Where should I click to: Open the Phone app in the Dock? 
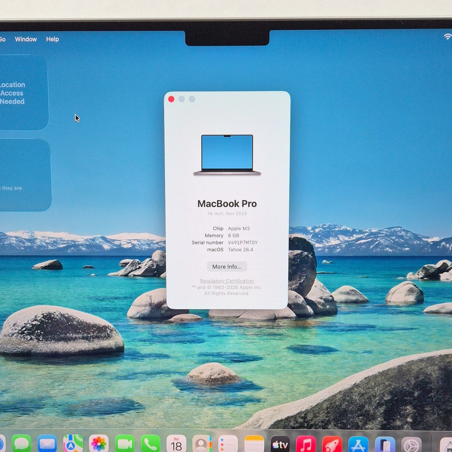(150, 444)
